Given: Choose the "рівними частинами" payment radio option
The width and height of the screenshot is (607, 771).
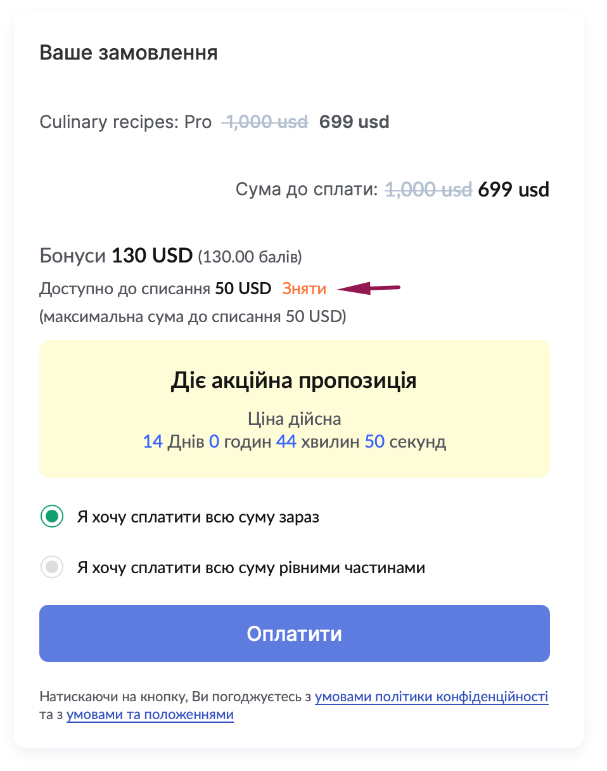Looking at the screenshot, I should (51, 567).
